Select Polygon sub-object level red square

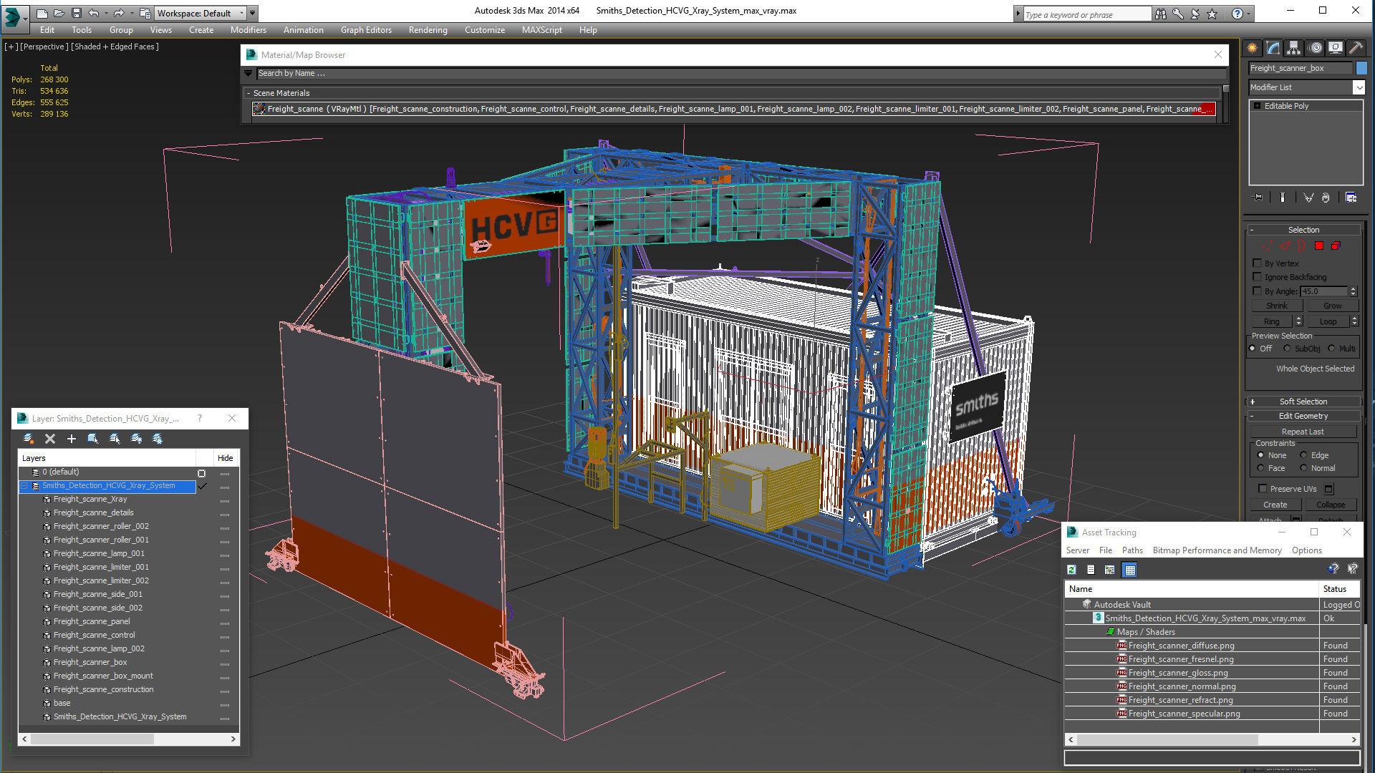[x=1319, y=245]
